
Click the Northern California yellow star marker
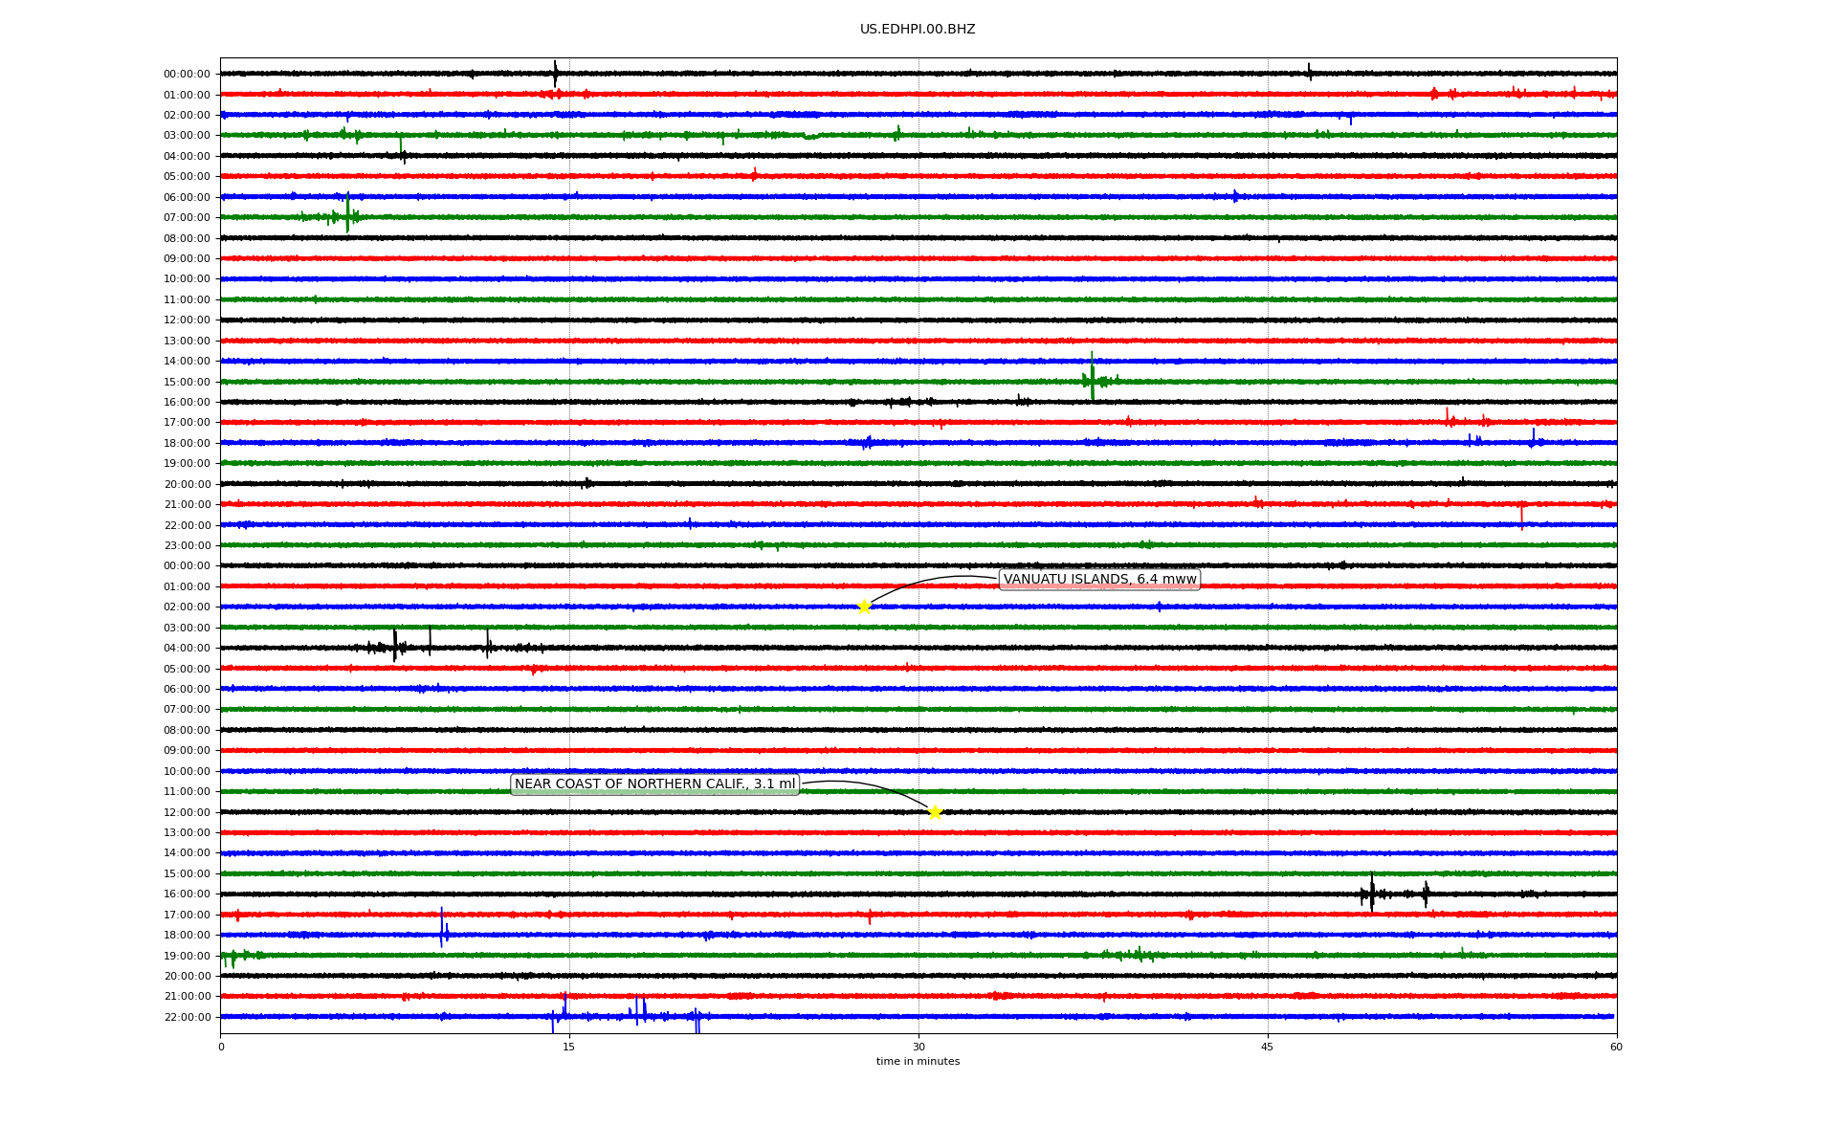[x=935, y=813]
